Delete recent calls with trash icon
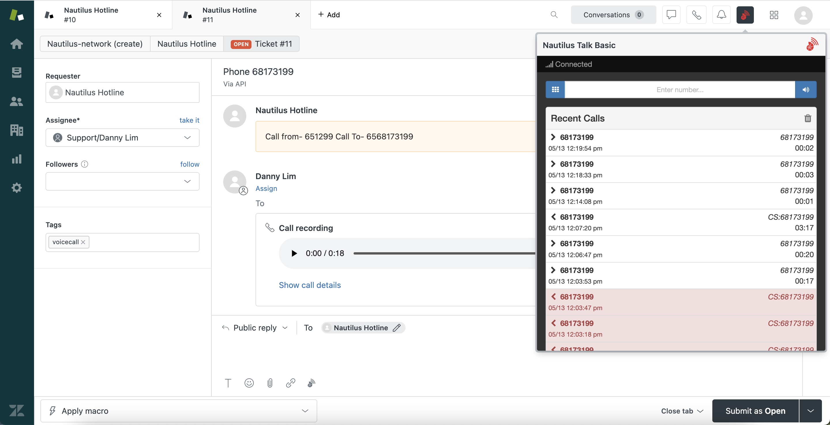 [808, 118]
